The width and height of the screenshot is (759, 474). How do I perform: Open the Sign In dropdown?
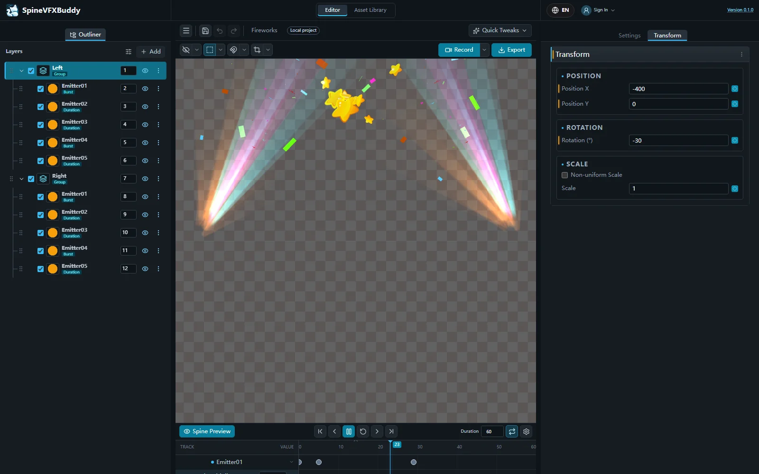coord(598,10)
